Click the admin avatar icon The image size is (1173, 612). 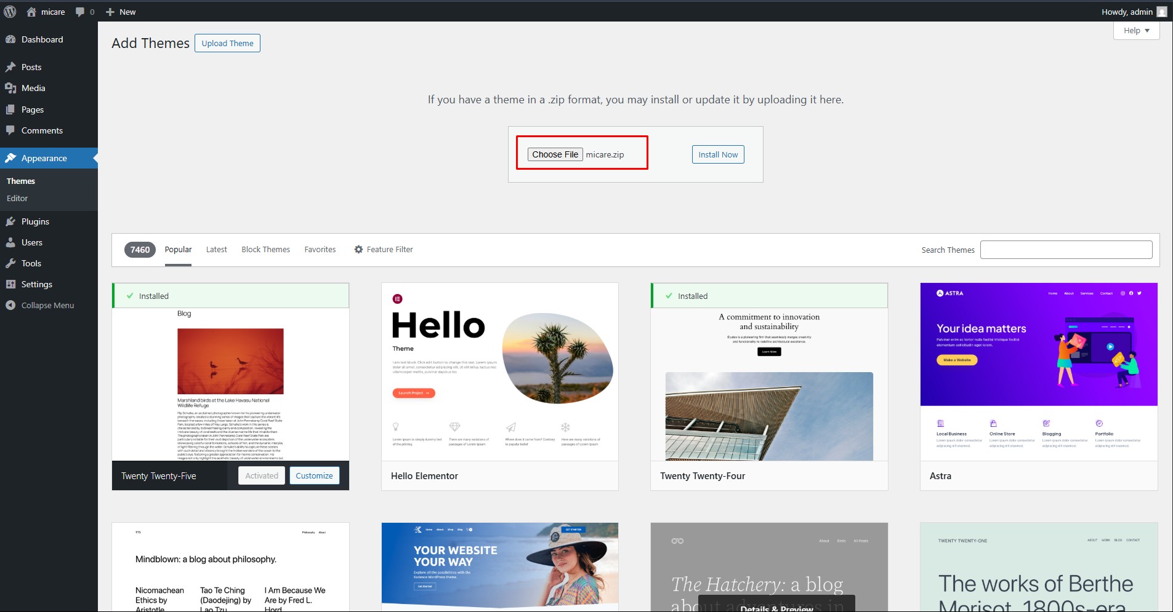coord(1161,12)
